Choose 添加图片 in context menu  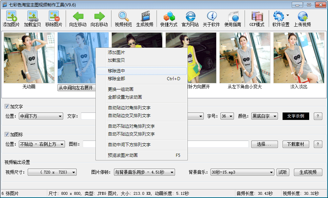tap(142, 52)
